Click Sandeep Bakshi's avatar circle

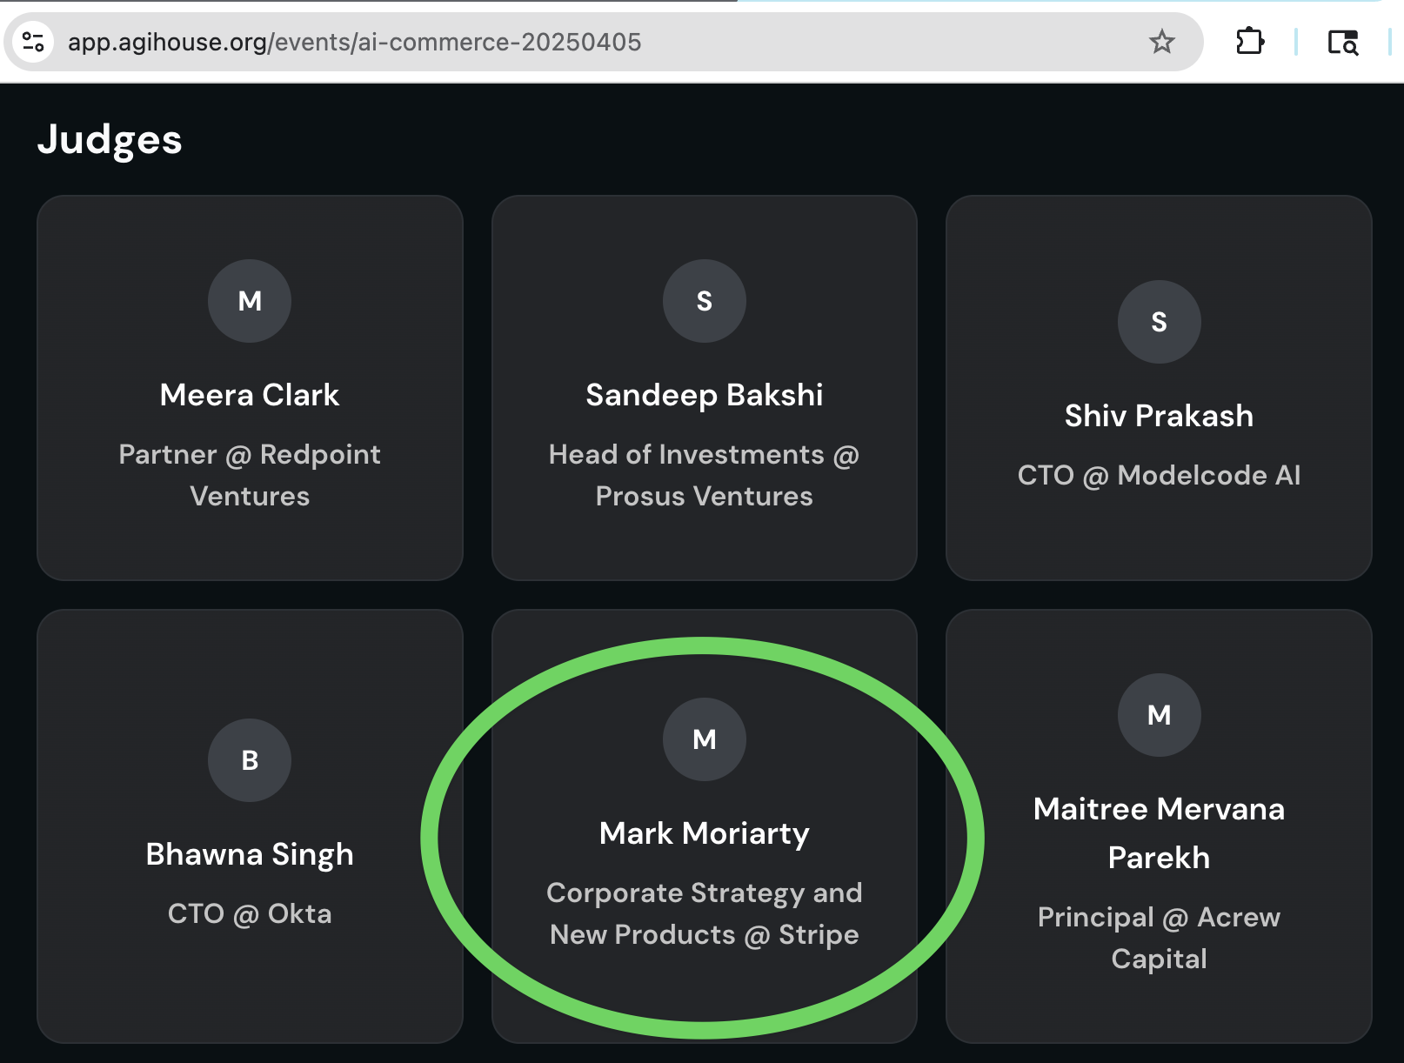(705, 301)
